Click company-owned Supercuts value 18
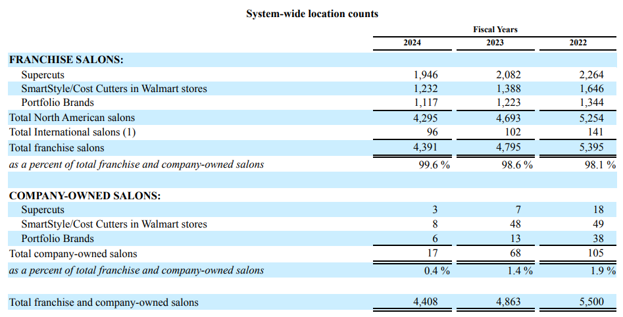623x317 pixels. point(599,210)
